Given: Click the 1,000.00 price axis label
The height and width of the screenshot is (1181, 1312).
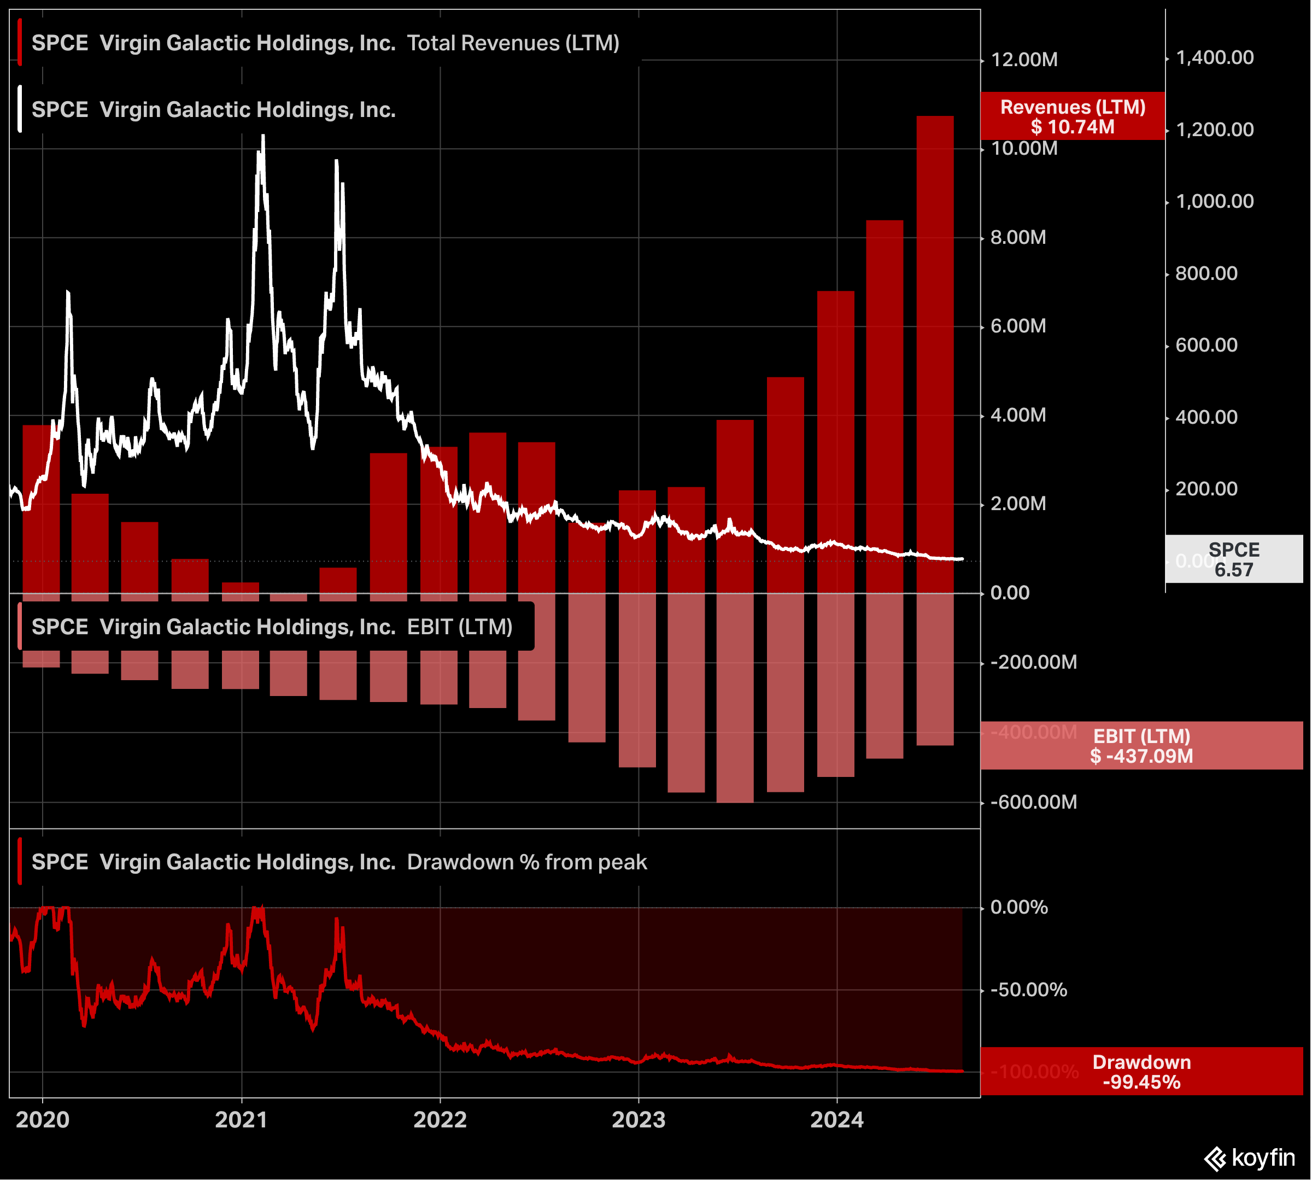Looking at the screenshot, I should point(1215,201).
